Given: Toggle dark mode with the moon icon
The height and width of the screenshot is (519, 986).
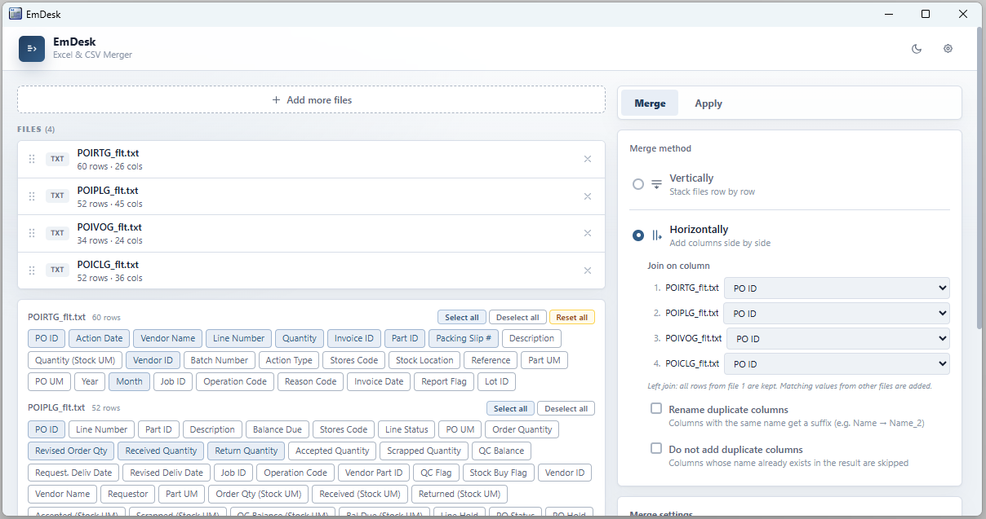Looking at the screenshot, I should (917, 49).
